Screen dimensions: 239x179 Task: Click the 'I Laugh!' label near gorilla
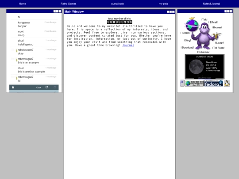coord(220,43)
